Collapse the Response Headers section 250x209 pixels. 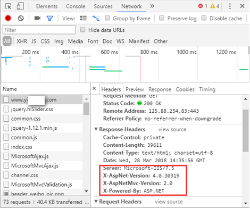click(96, 129)
